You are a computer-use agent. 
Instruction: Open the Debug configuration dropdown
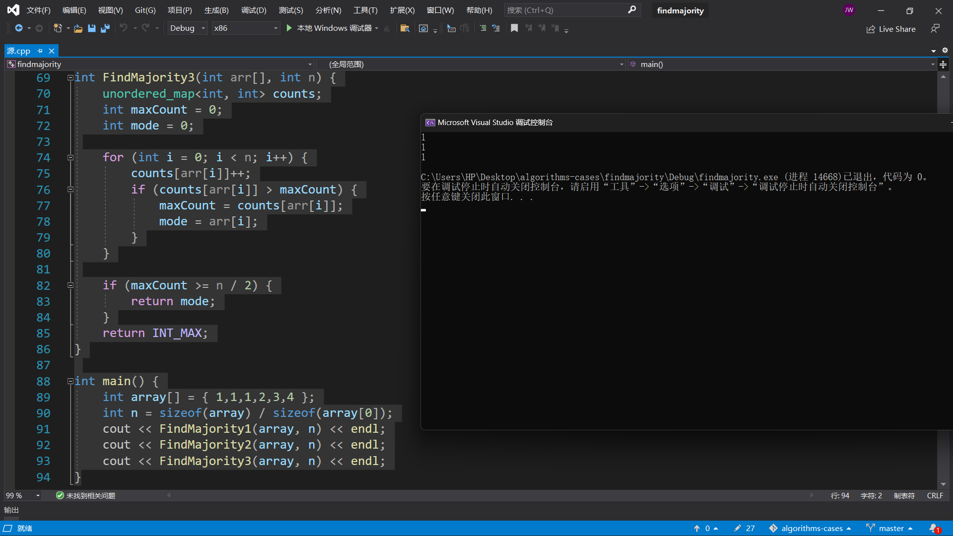point(187,28)
